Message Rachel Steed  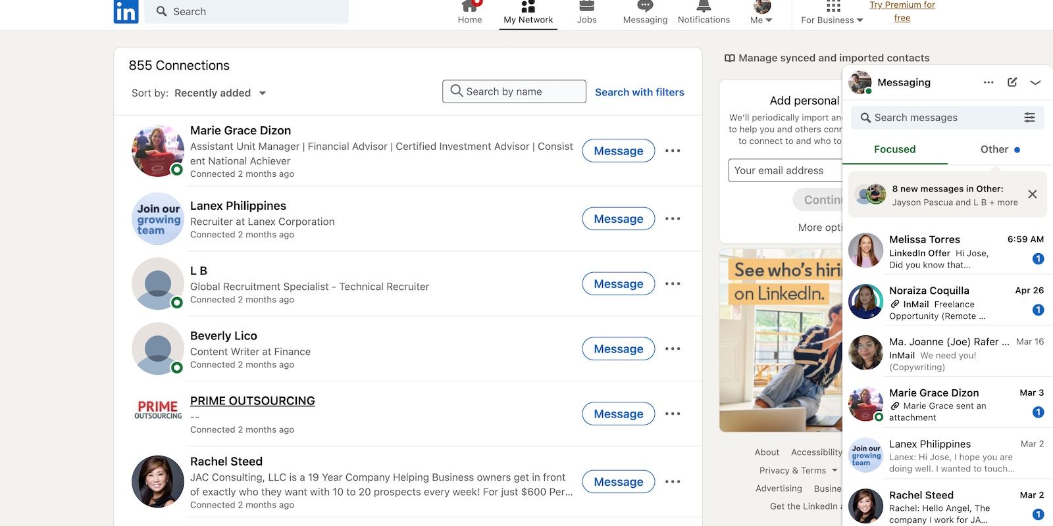coord(618,481)
